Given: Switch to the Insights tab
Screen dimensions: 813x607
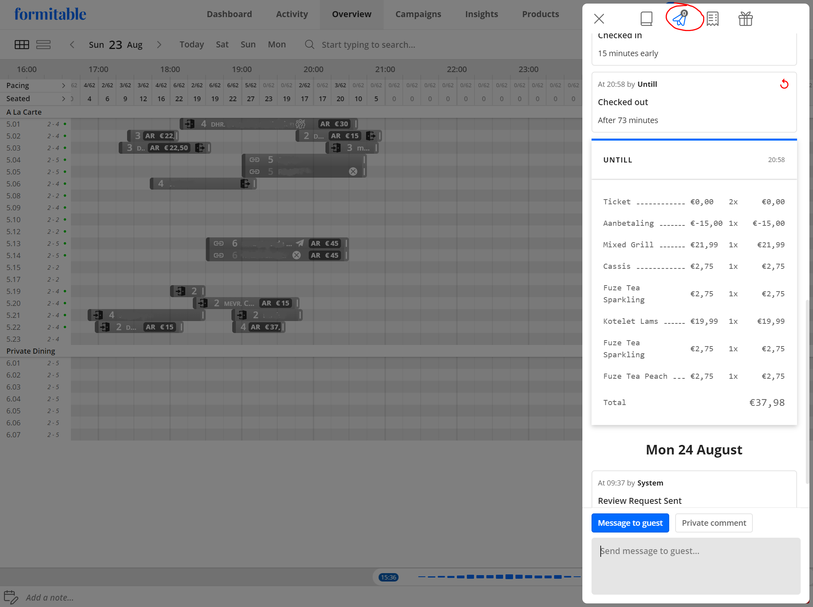Looking at the screenshot, I should (x=481, y=14).
